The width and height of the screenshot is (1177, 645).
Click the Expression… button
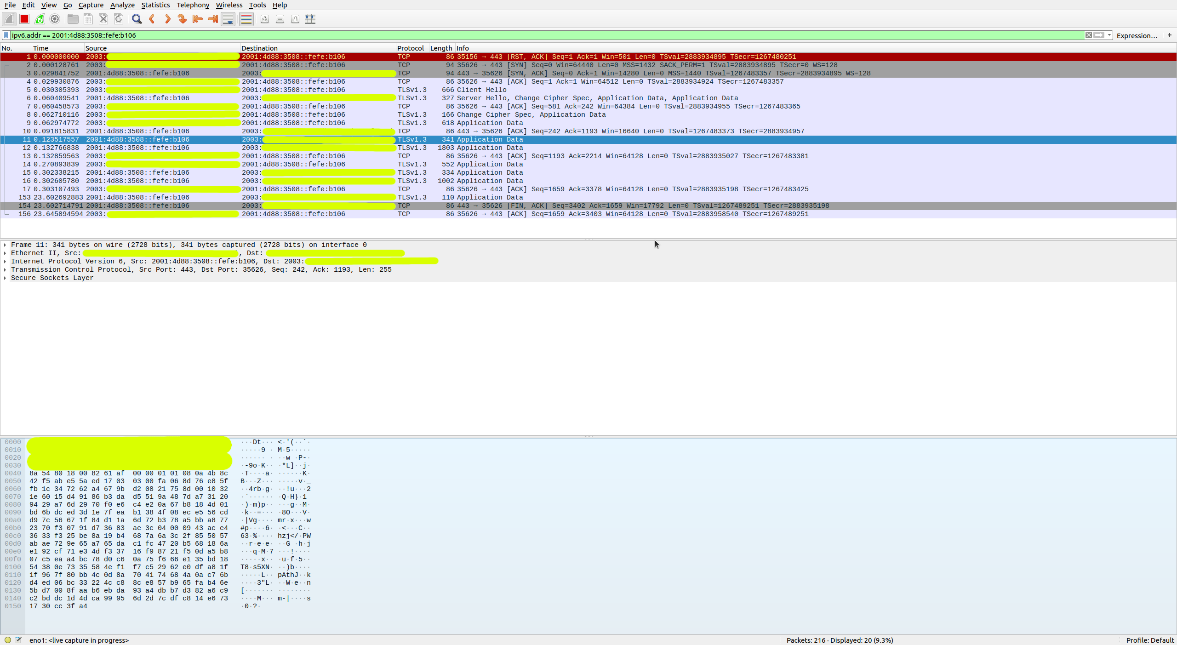coord(1137,35)
